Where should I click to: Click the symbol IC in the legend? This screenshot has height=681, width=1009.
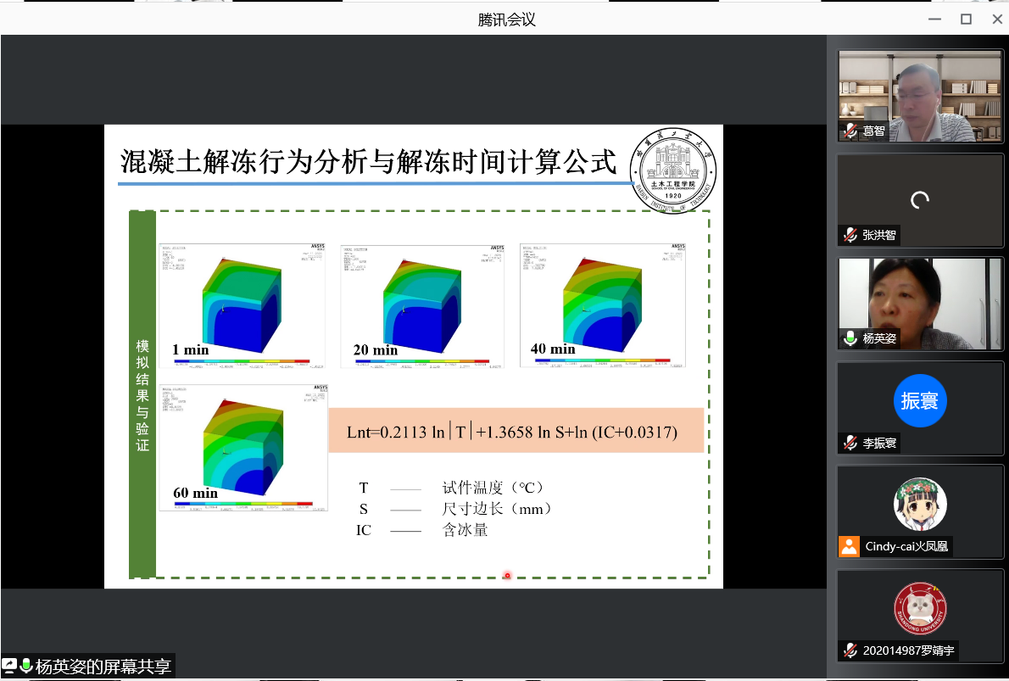[364, 530]
